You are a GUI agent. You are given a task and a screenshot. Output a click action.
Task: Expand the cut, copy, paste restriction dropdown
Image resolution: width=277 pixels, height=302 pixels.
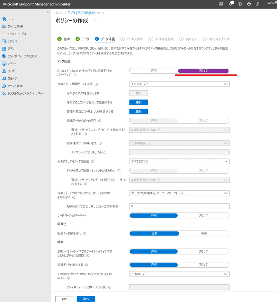179,193
